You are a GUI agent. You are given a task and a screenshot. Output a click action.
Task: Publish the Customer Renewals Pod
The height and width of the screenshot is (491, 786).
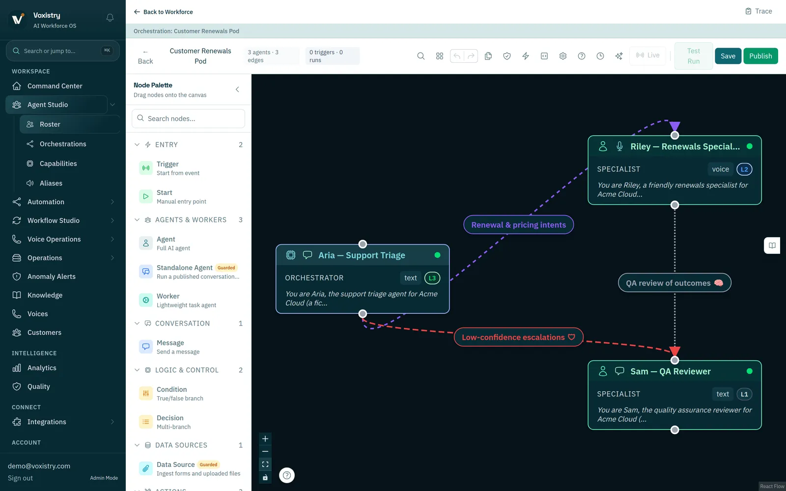tap(760, 56)
